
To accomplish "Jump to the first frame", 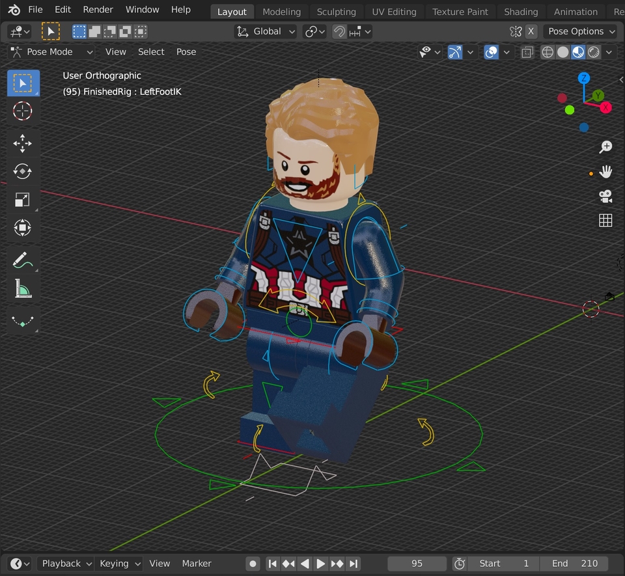I will (273, 564).
